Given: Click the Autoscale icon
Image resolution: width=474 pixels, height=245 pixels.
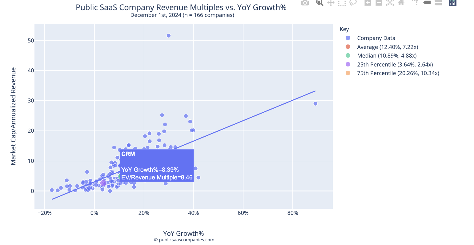Looking at the screenshot, I should pyautogui.click(x=389, y=3).
